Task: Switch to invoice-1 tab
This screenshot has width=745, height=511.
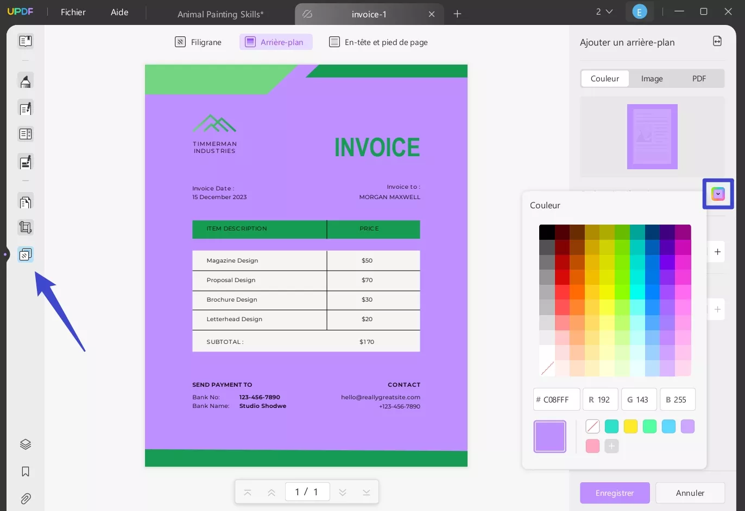Action: point(369,14)
